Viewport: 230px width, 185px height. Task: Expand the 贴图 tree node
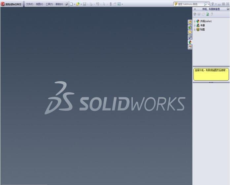pyautogui.click(x=195, y=29)
